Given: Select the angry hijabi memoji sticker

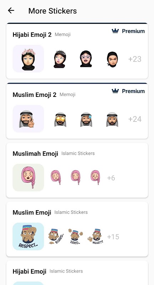Looking at the screenshot, I should 112,59.
